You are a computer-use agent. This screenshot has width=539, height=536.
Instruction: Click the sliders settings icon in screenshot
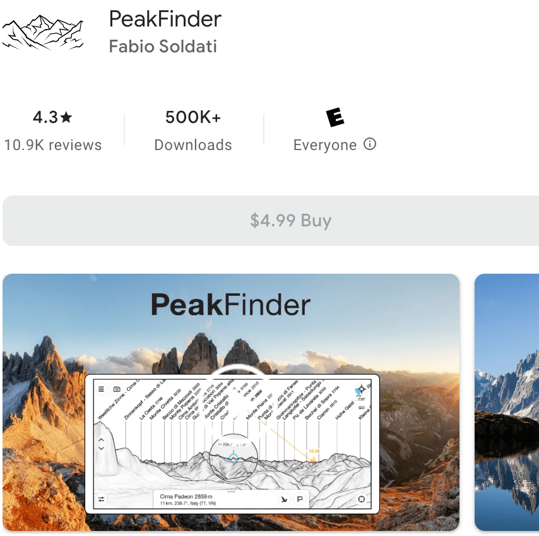click(x=102, y=499)
